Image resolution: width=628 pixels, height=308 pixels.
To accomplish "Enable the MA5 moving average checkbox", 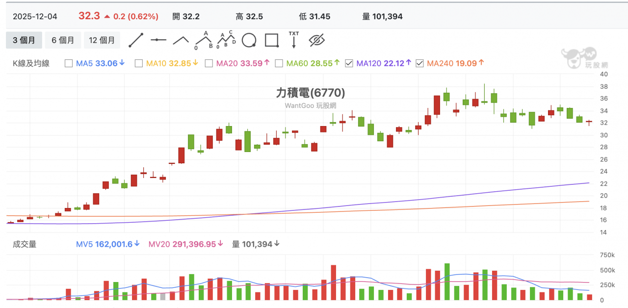I will pyautogui.click(x=70, y=63).
